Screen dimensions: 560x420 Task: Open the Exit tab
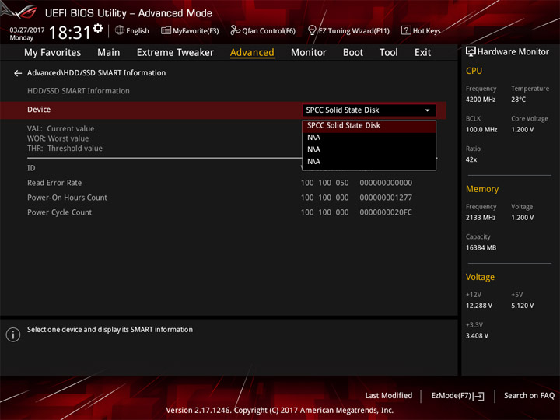click(422, 53)
